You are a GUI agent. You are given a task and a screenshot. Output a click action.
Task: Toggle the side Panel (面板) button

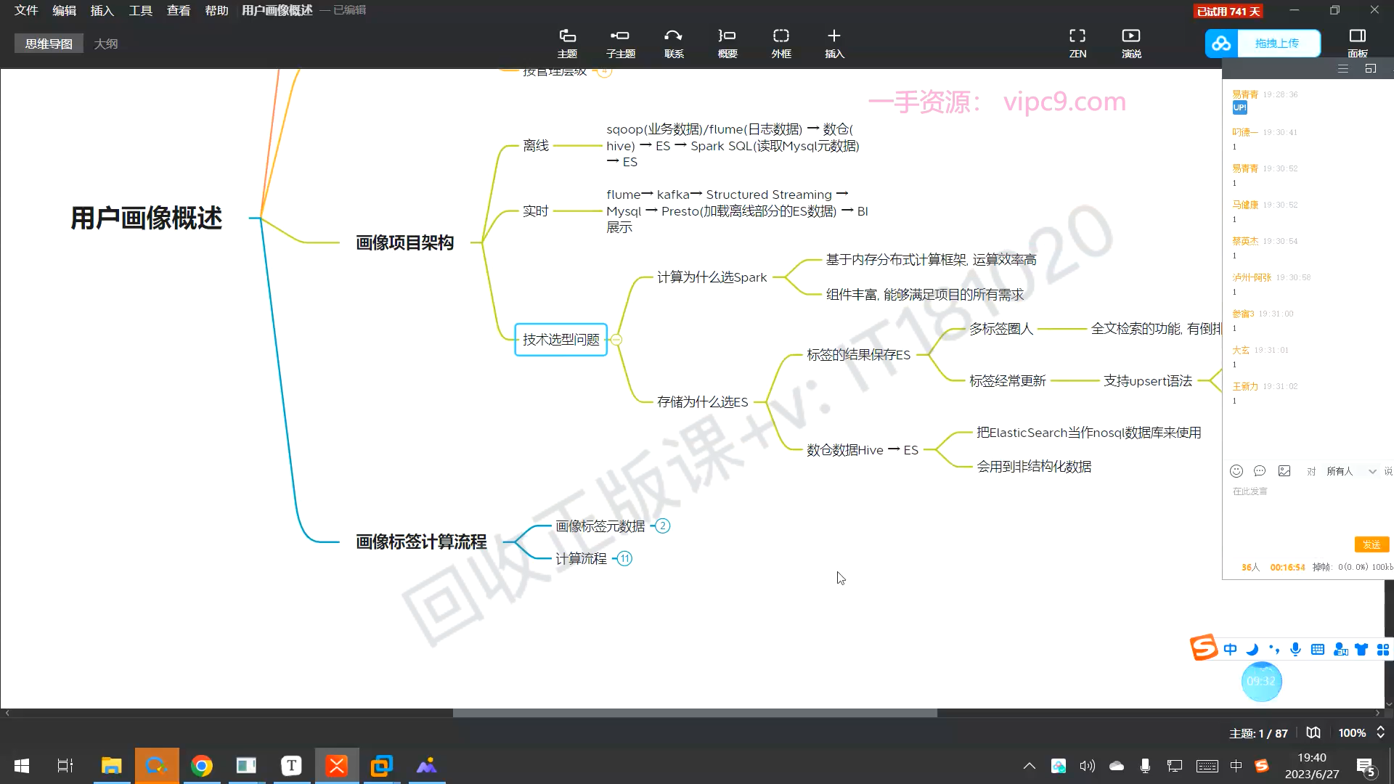point(1357,43)
